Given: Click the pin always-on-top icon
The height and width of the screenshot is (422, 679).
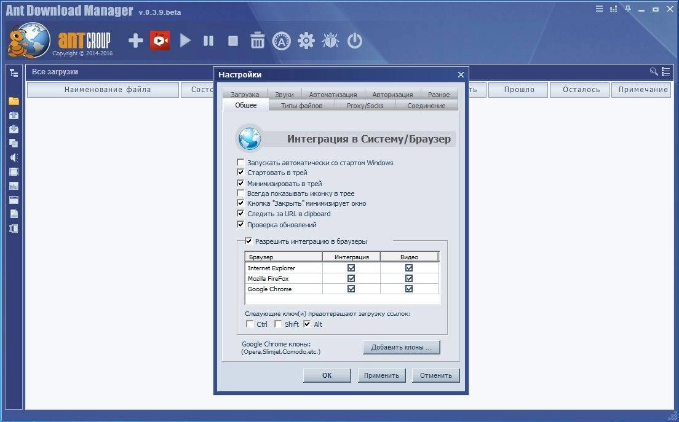Looking at the screenshot, I should pyautogui.click(x=628, y=9).
